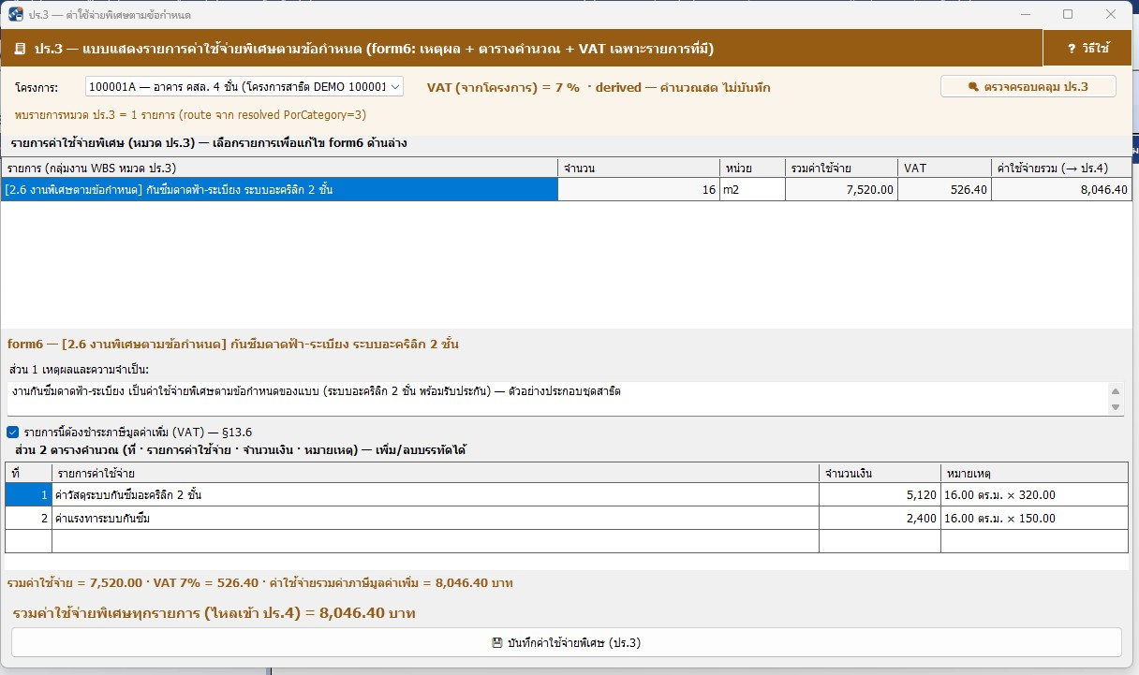Select row number 2 in the calculation table
The width and height of the screenshot is (1139, 675).
click(28, 518)
